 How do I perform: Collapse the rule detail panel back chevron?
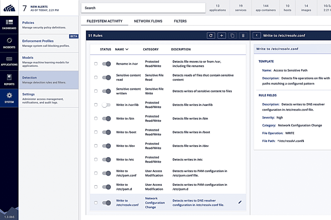pos(257,35)
